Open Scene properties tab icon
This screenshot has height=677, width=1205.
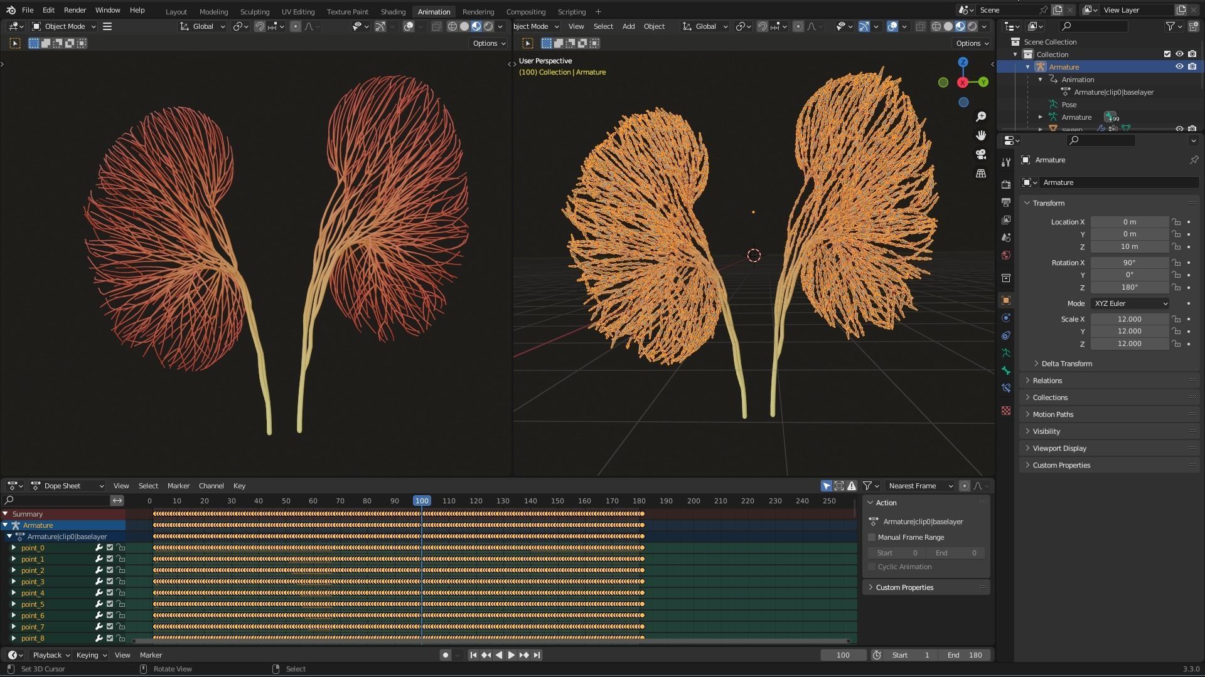(x=1006, y=238)
